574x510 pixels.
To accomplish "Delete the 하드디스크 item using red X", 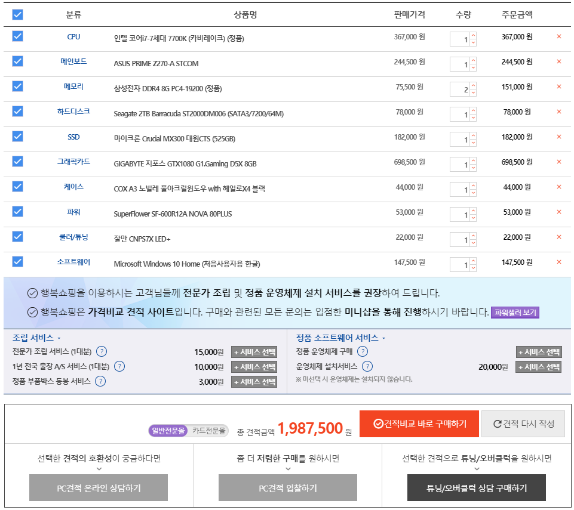I will [558, 112].
